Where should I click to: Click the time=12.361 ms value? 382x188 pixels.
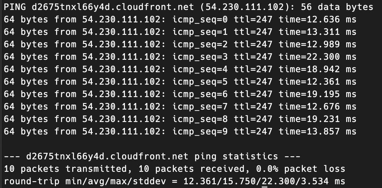[317, 82]
